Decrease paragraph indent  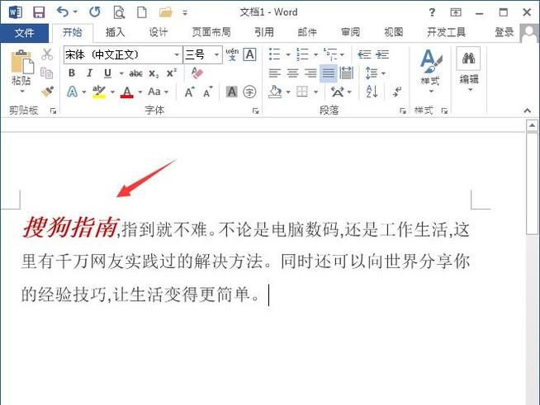click(364, 54)
